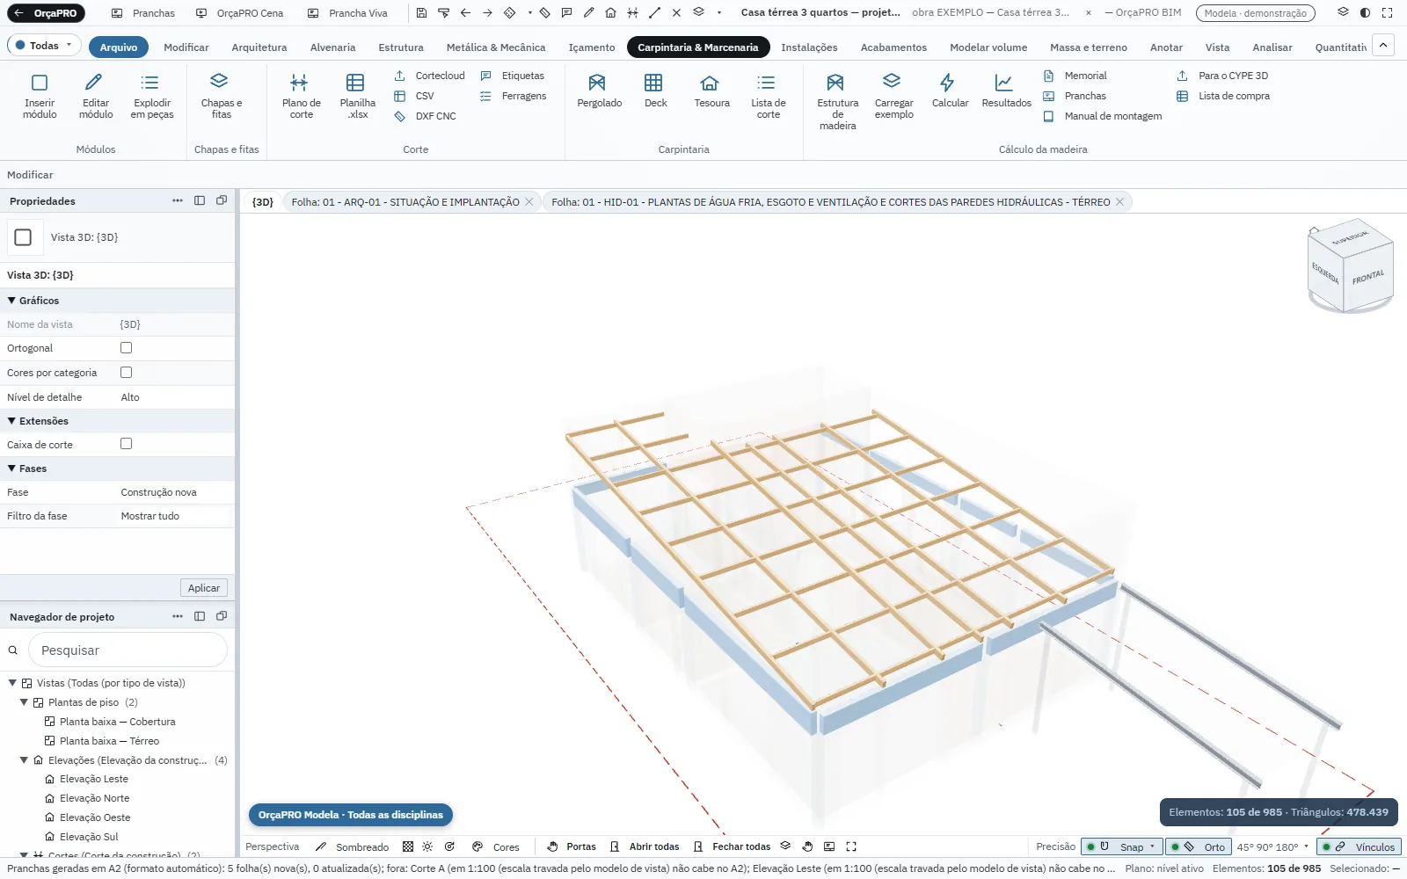The height and width of the screenshot is (879, 1407).
Task: Toggle dark mode contrast icon
Action: (x=1365, y=13)
